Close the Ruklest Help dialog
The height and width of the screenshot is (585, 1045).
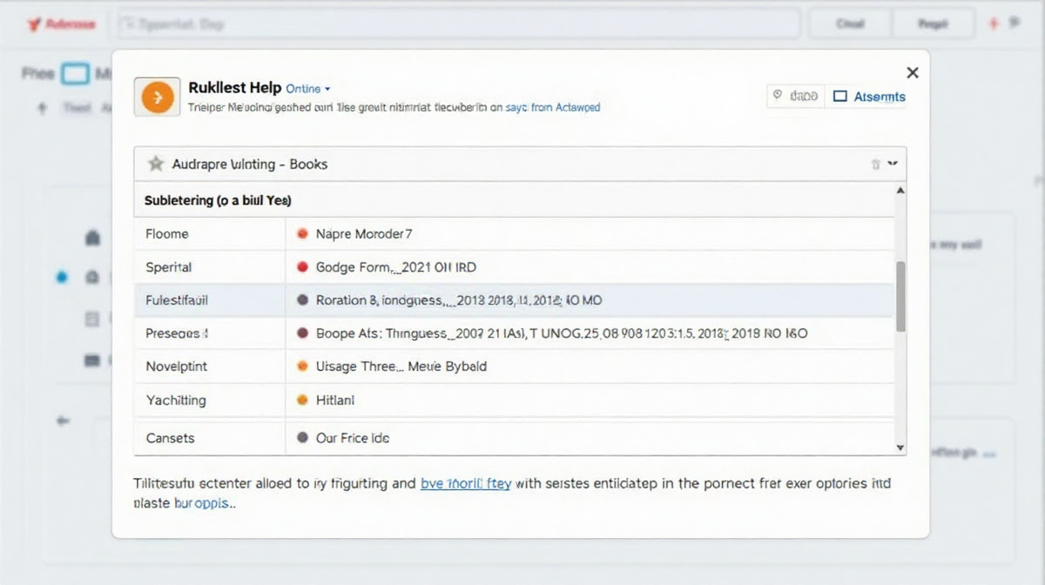912,73
